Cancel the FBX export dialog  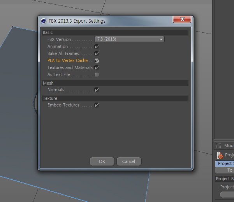point(129,161)
